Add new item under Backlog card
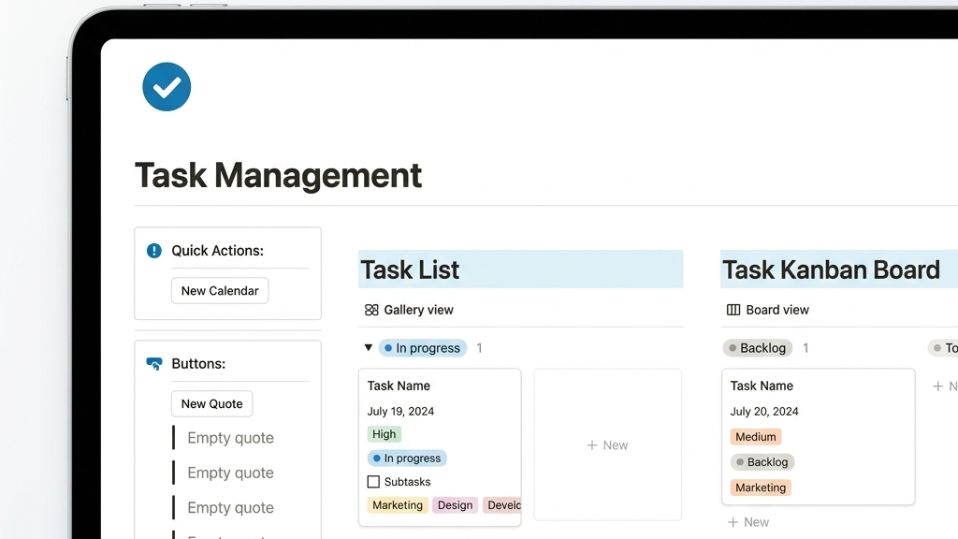The width and height of the screenshot is (958, 539). pos(748,522)
